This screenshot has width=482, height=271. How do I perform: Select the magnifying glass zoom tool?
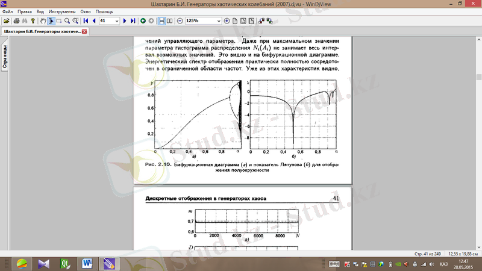tap(67, 21)
